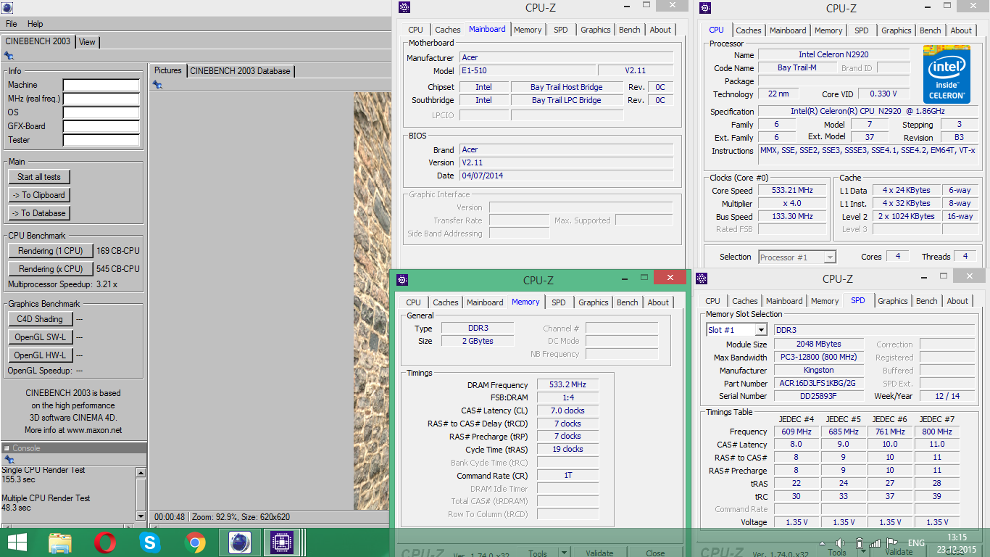Open SPD tab in Mainboard CPU-Z window
The height and width of the screenshot is (557, 990).
561,30
